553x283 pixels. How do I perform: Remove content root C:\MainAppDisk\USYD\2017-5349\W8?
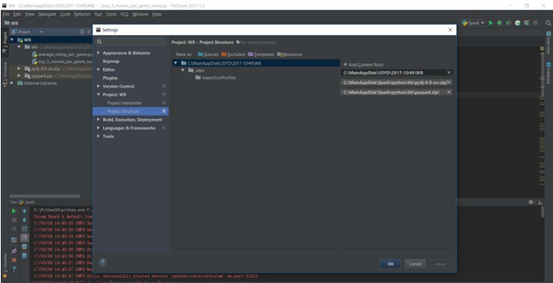click(x=449, y=73)
